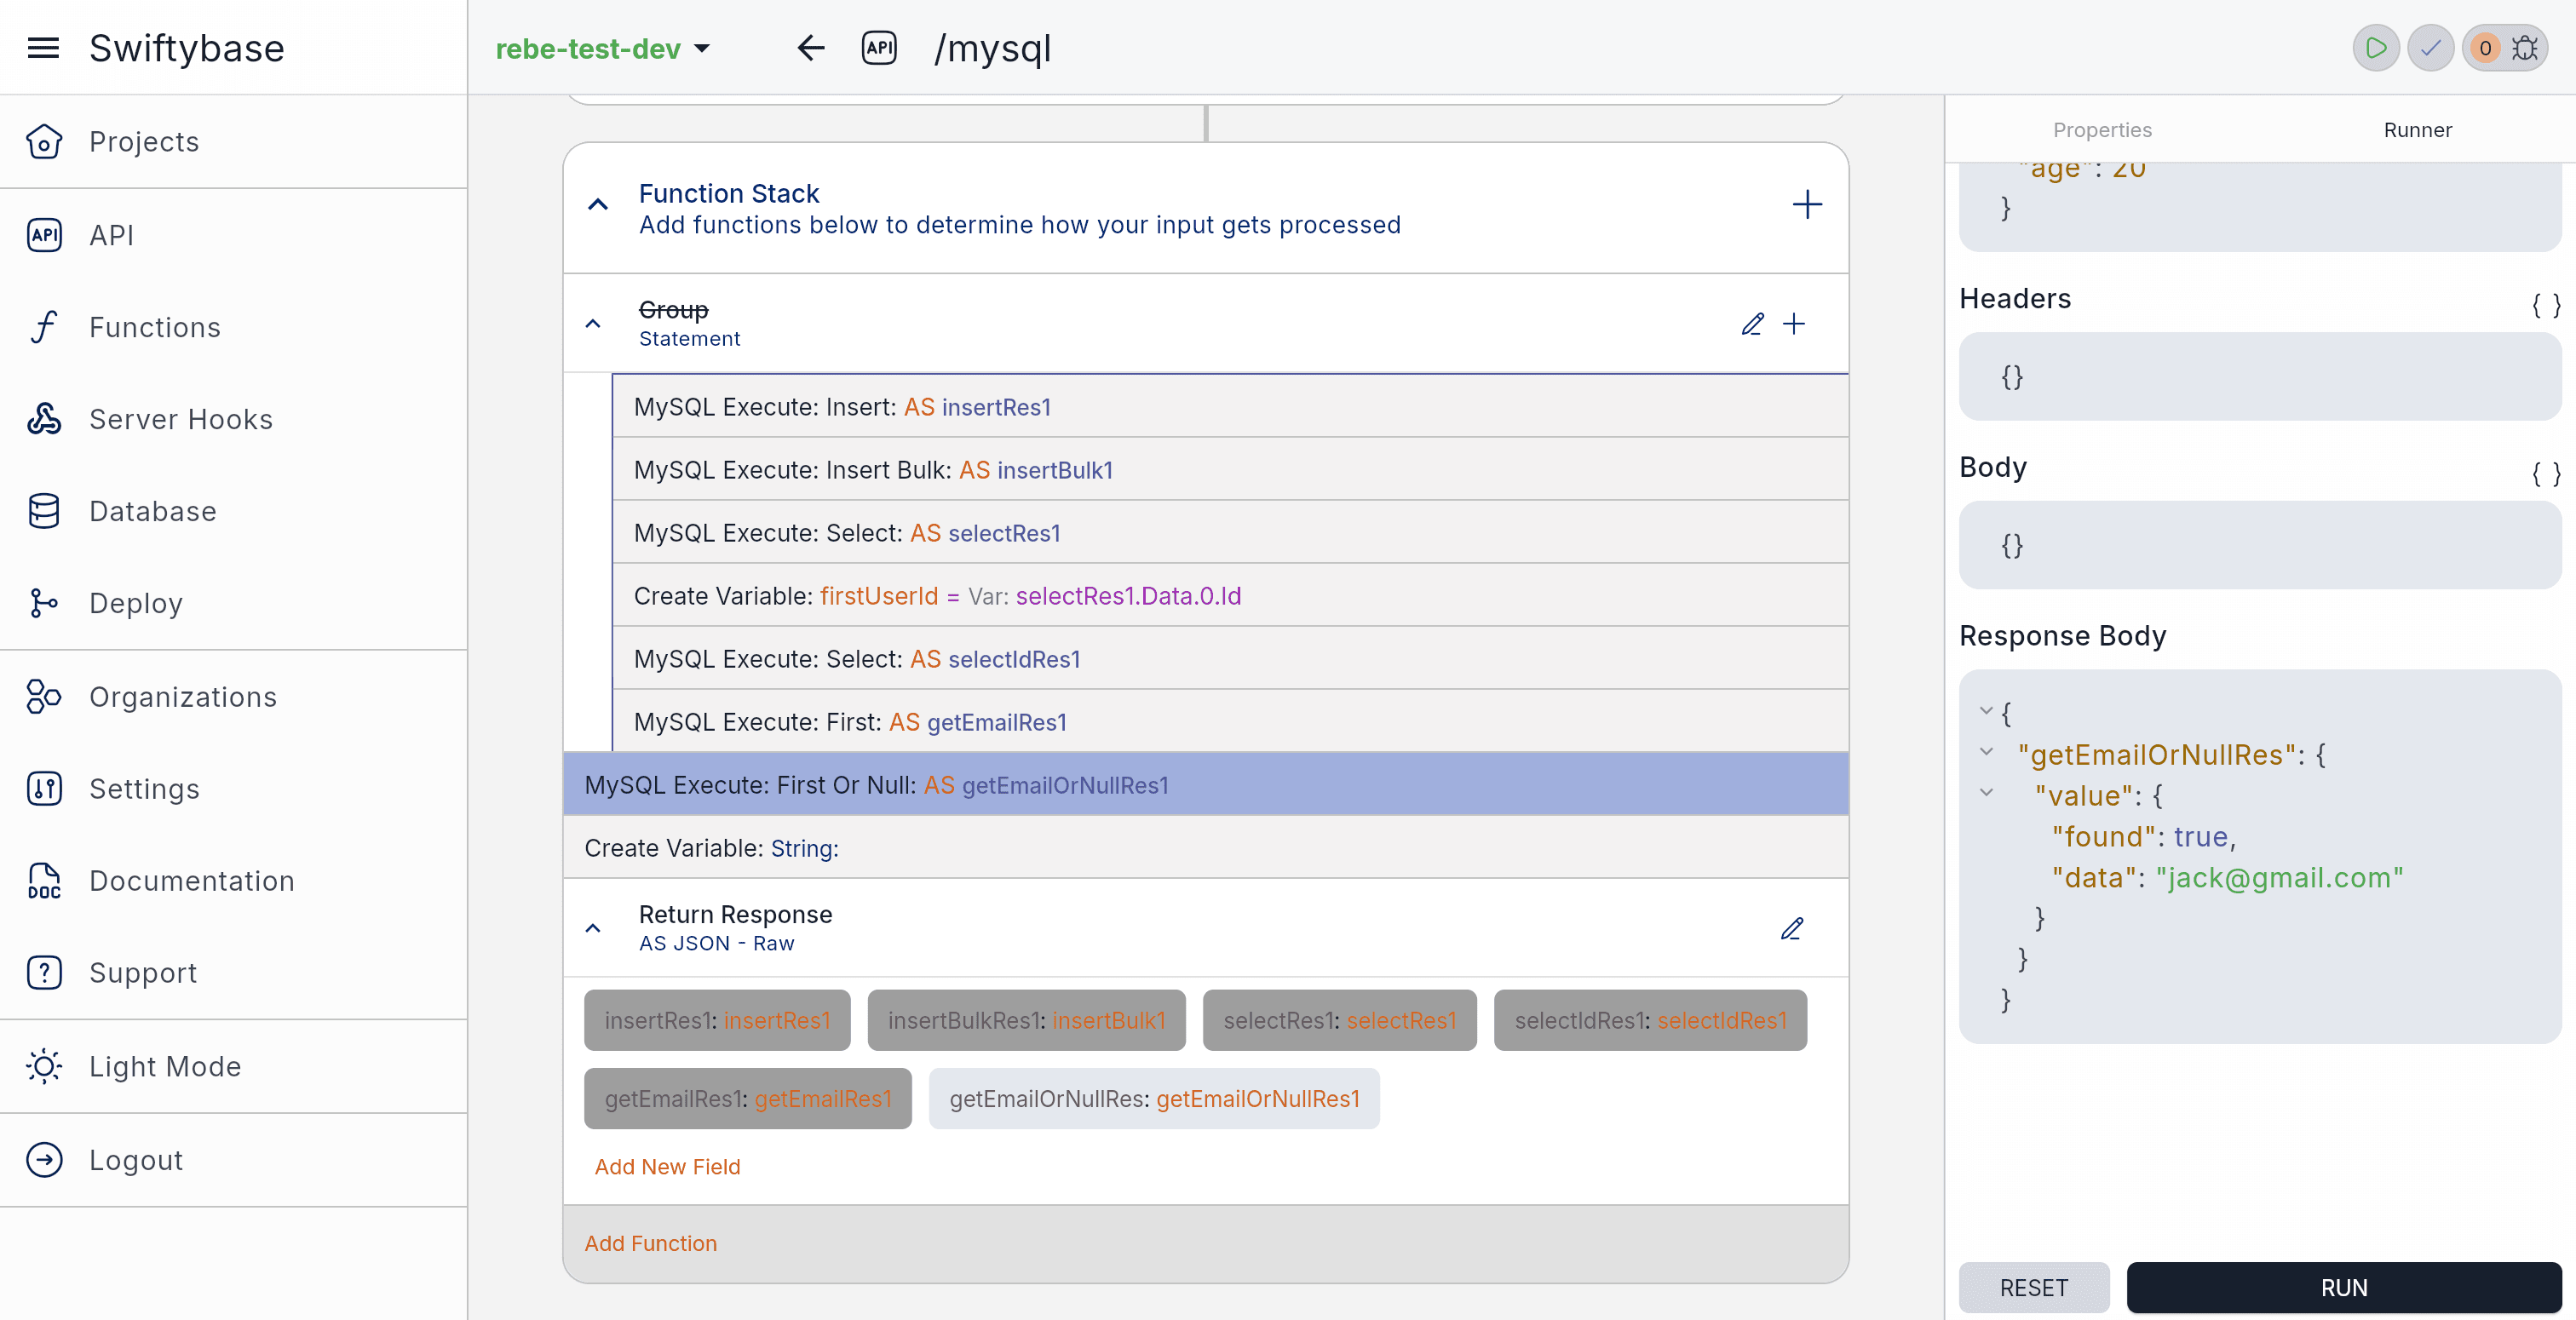Screen dimensions: 2576x1320
Task: Open Server Hooks page
Action: pos(232,419)
